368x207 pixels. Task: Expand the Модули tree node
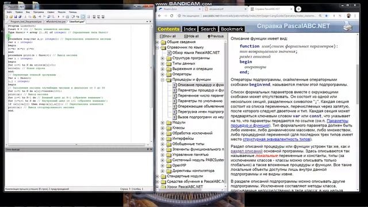coord(162,122)
